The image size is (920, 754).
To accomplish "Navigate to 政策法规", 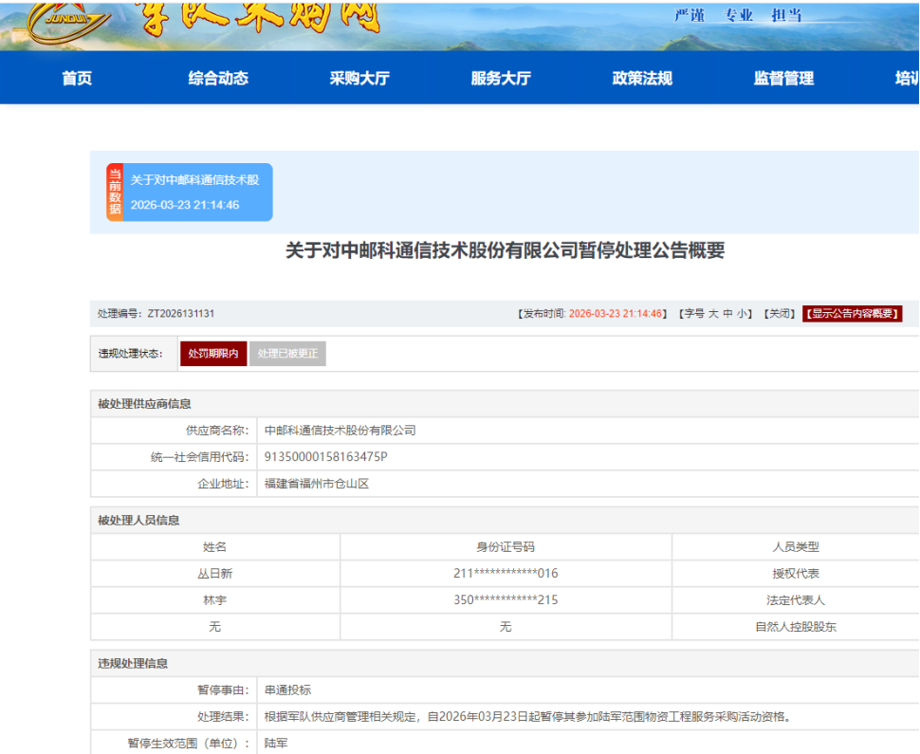I will (642, 79).
